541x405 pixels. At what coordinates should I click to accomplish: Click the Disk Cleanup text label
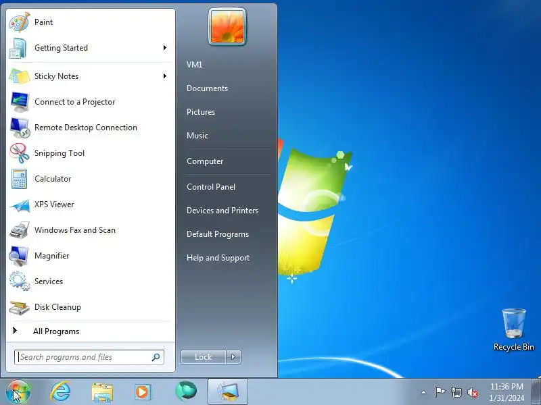[57, 307]
